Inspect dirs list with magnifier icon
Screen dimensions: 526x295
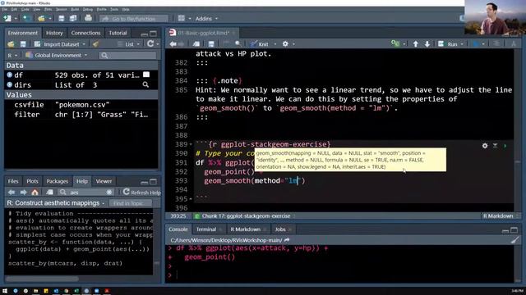coord(145,84)
